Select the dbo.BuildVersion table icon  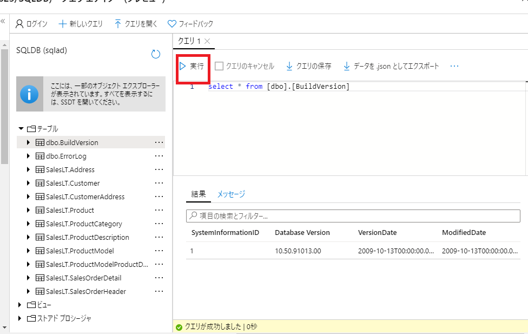click(39, 142)
